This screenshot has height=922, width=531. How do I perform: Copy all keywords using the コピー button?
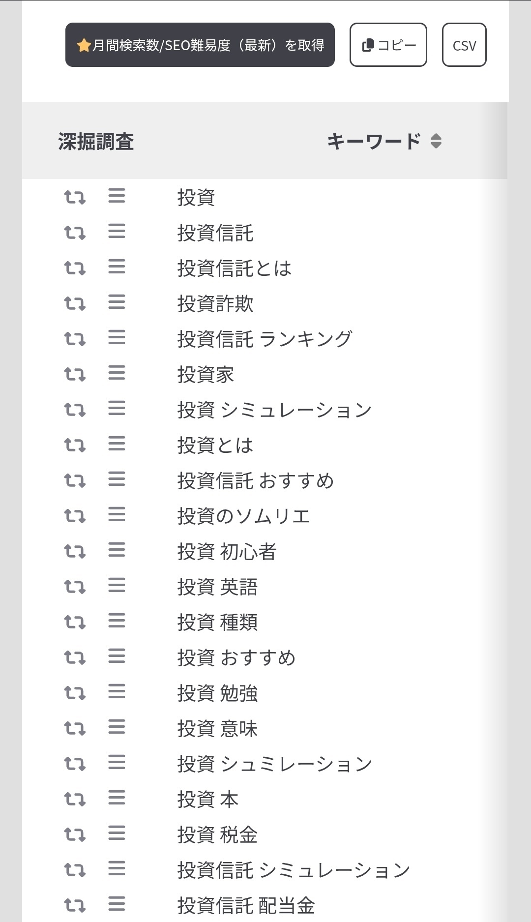click(387, 45)
